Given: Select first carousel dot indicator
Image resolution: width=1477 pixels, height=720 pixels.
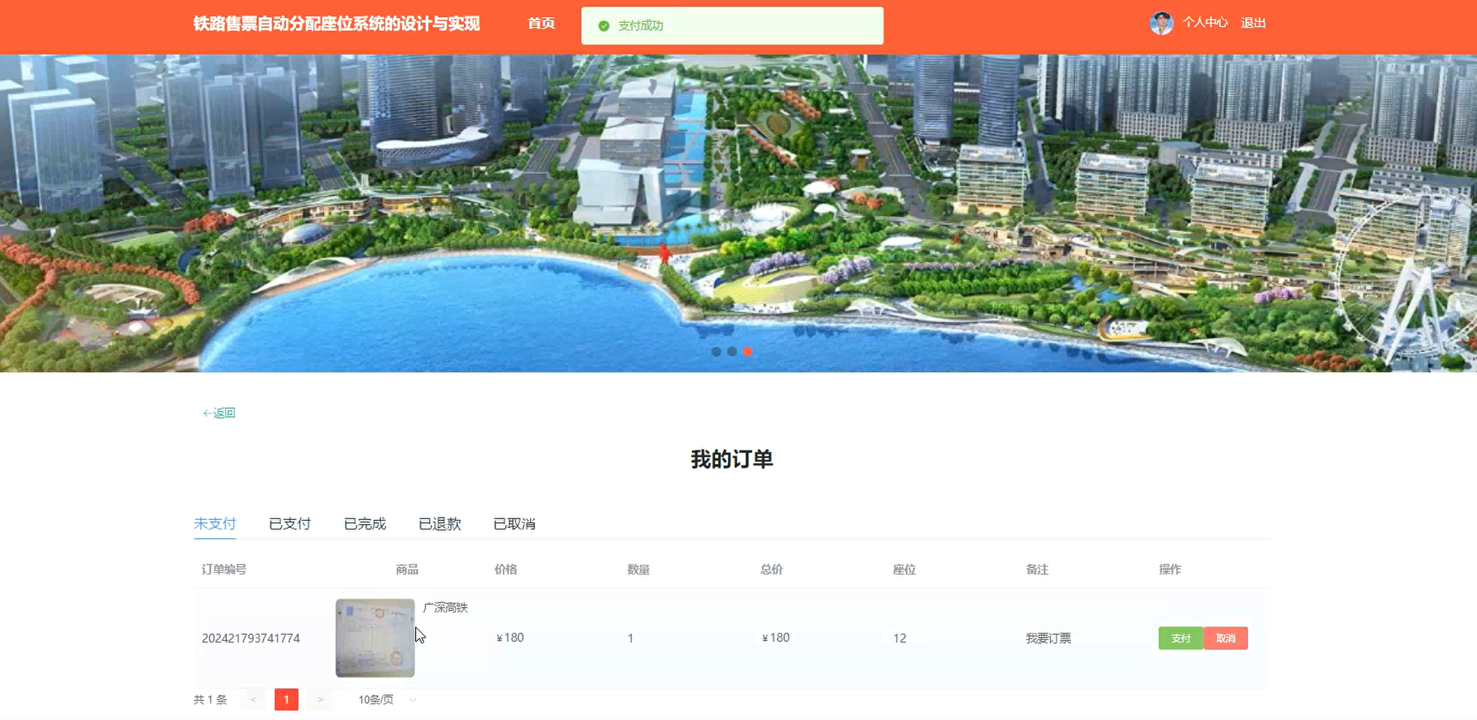Looking at the screenshot, I should point(716,351).
